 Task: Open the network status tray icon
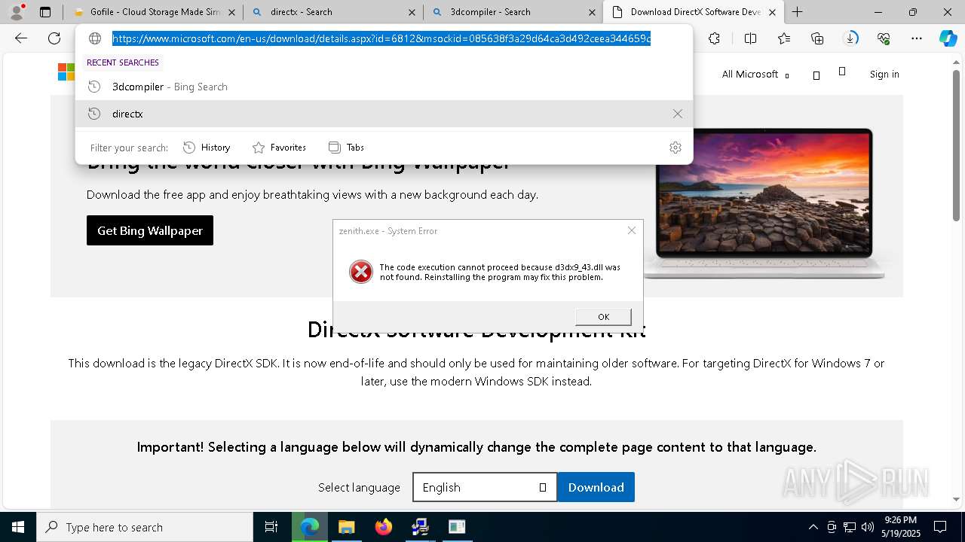pos(850,527)
